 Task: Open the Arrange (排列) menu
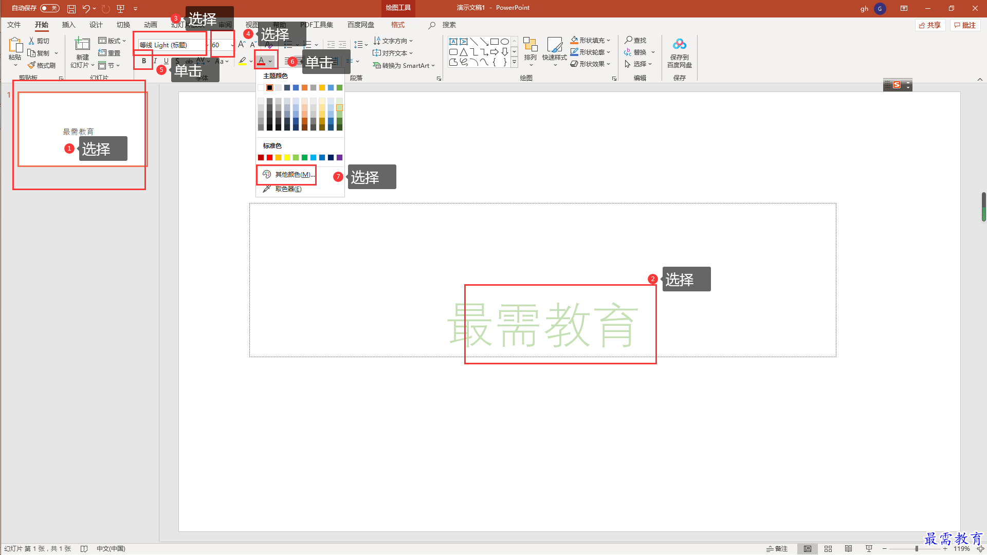tap(531, 51)
